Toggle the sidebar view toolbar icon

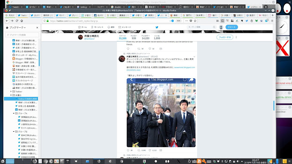(222, 21)
